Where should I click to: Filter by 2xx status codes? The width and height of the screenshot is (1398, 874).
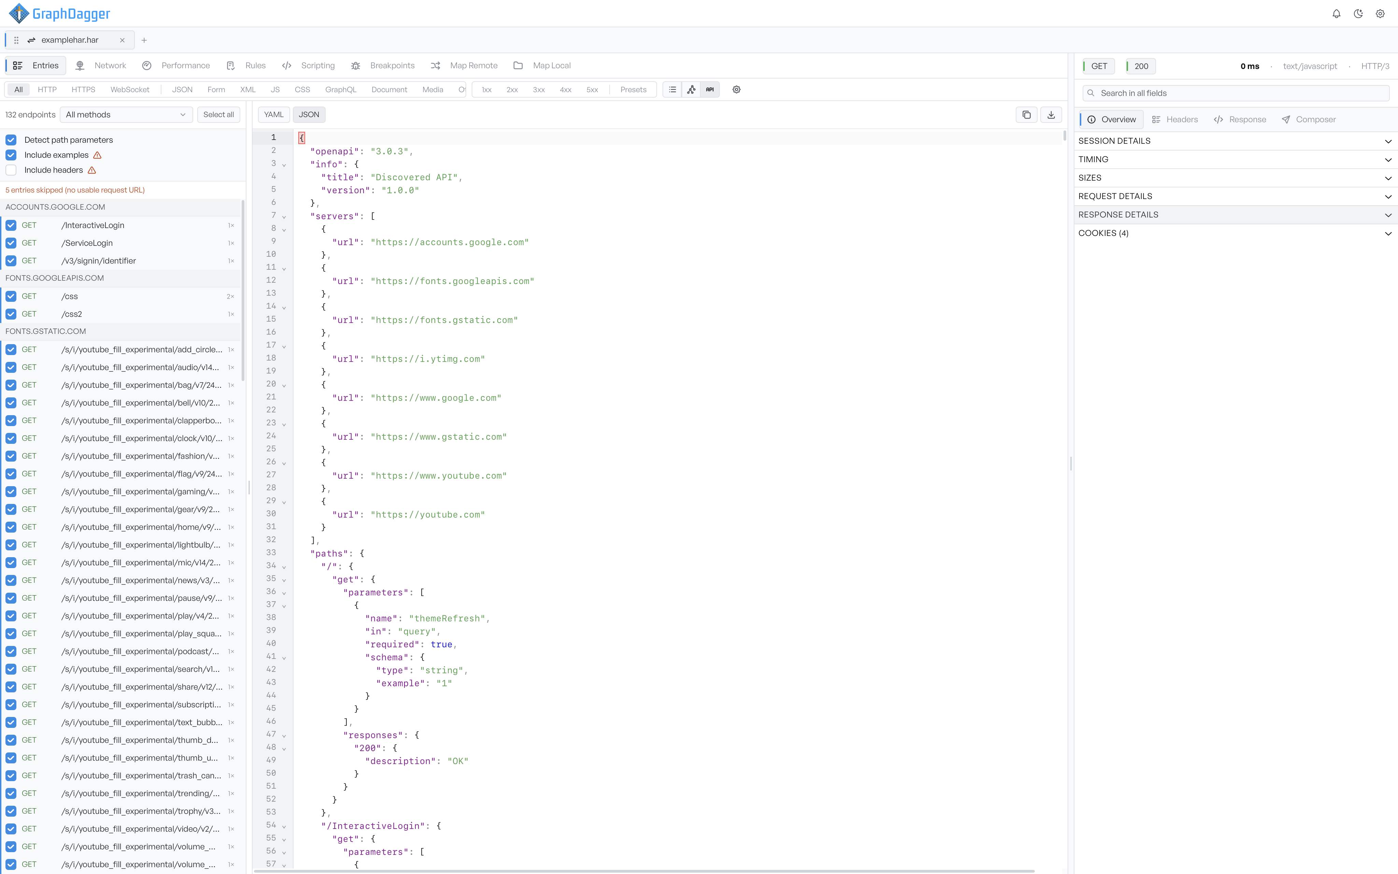click(512, 89)
